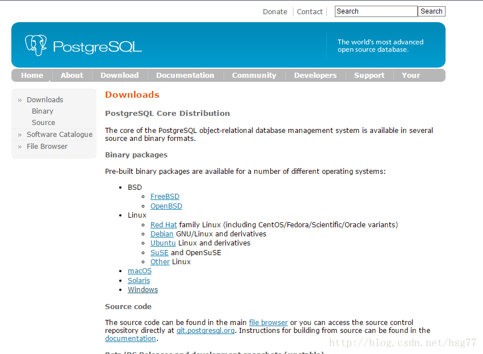Follow the SuSE link
483x354 pixels.
[x=159, y=252]
